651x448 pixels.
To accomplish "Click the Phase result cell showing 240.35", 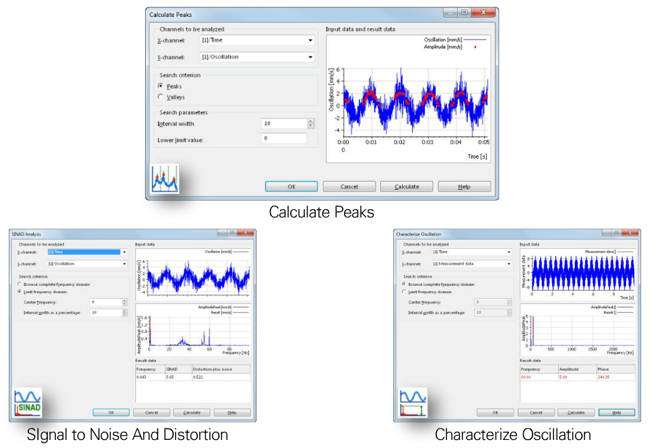I will [603, 377].
